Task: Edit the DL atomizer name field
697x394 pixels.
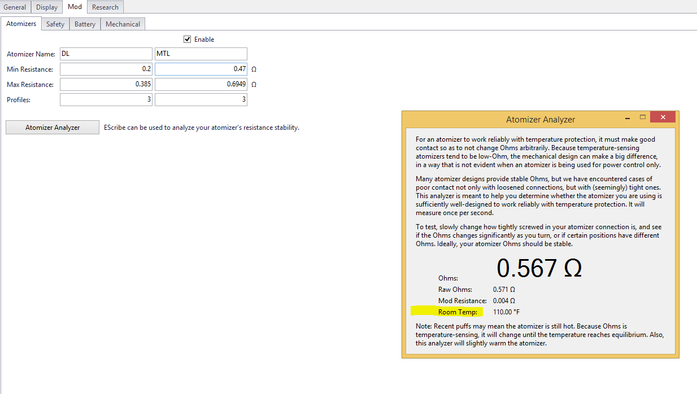Action: point(106,54)
